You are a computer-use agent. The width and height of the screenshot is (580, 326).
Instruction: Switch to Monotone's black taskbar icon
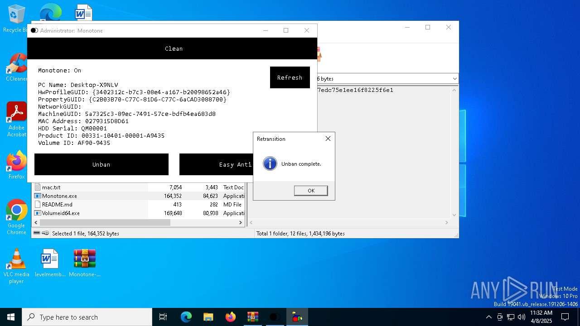coord(275,317)
